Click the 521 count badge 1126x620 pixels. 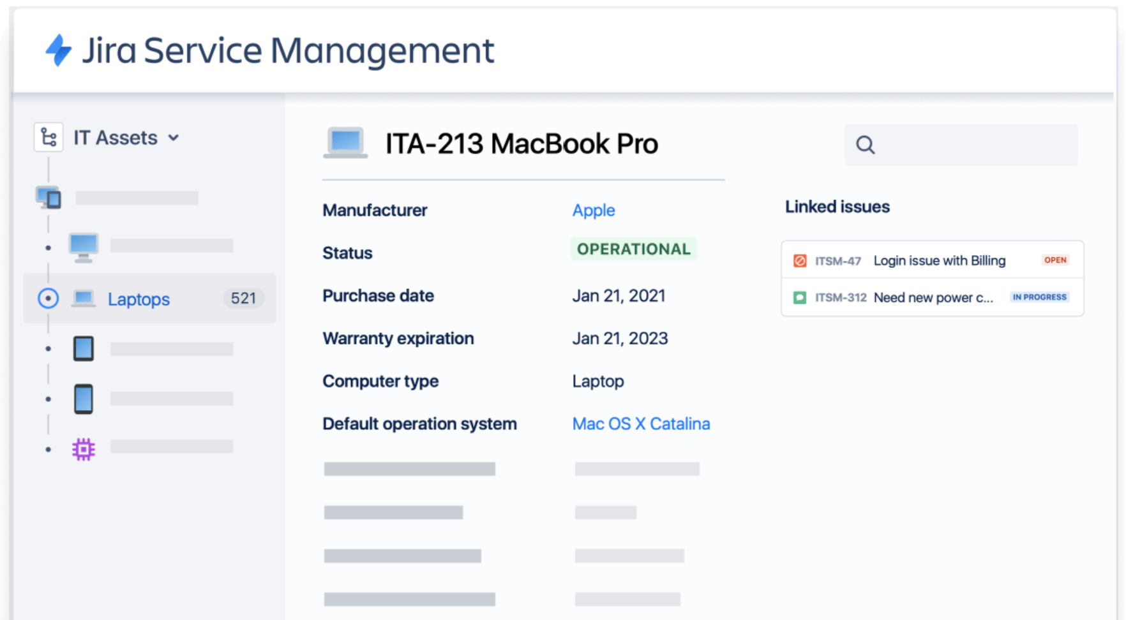243,298
